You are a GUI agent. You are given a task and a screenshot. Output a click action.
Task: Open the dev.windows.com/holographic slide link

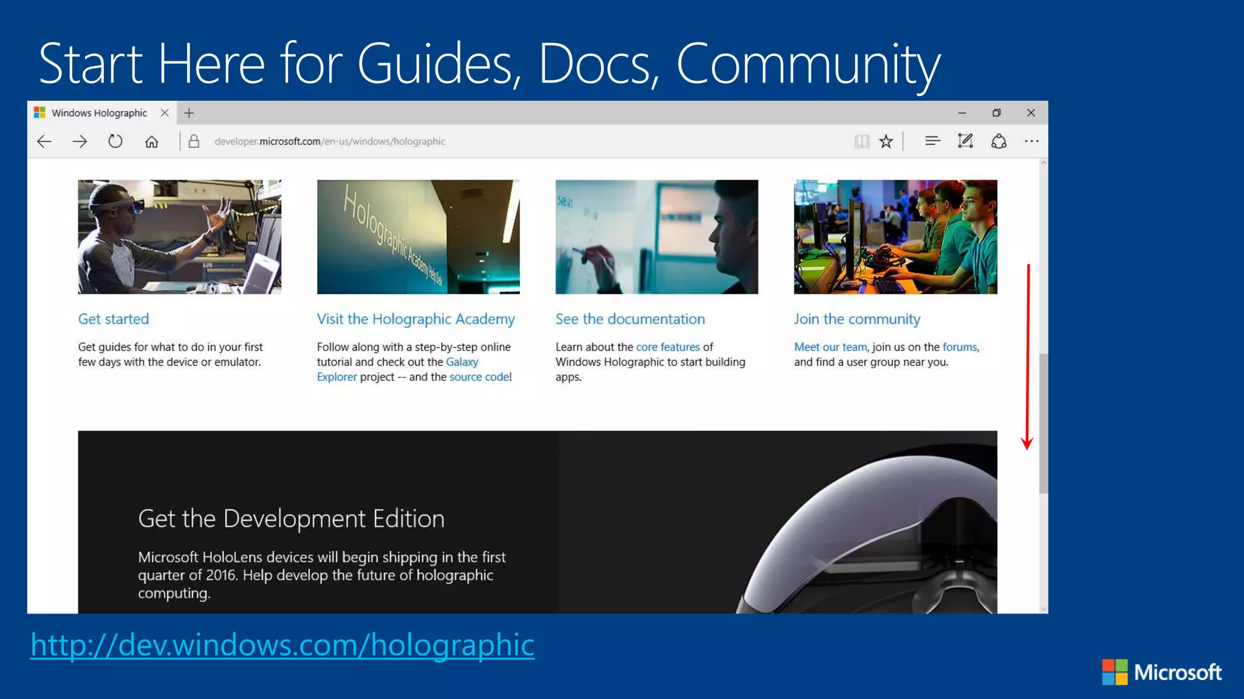[282, 644]
